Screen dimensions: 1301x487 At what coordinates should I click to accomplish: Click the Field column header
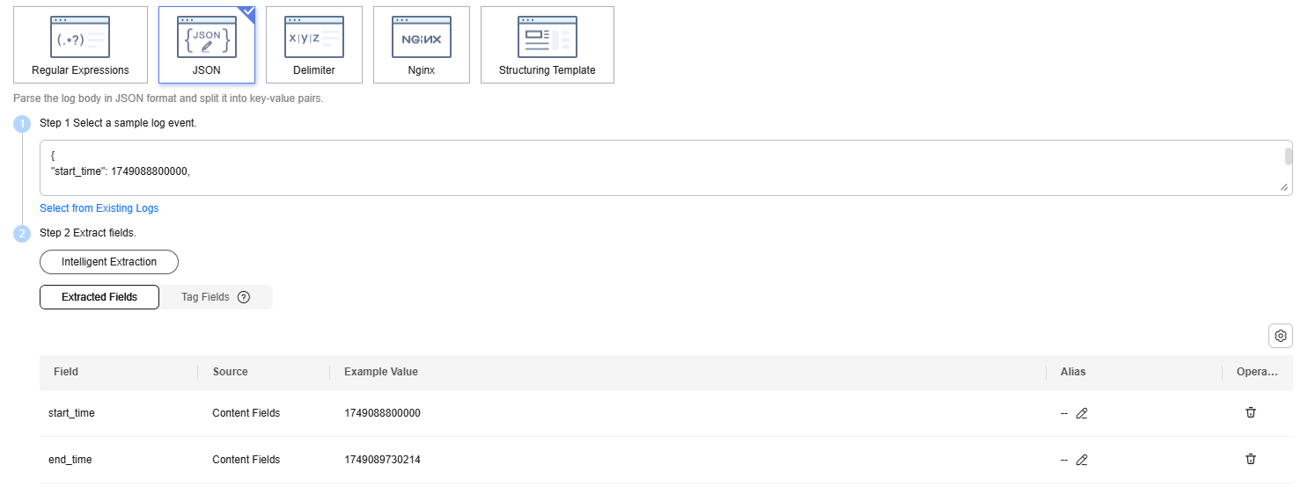[66, 372]
